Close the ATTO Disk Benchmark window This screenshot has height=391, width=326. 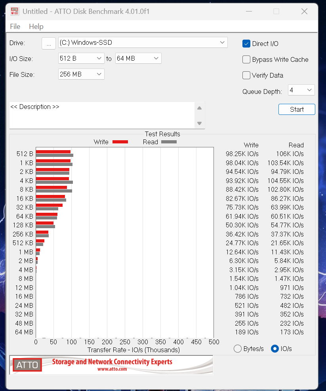tap(304, 11)
